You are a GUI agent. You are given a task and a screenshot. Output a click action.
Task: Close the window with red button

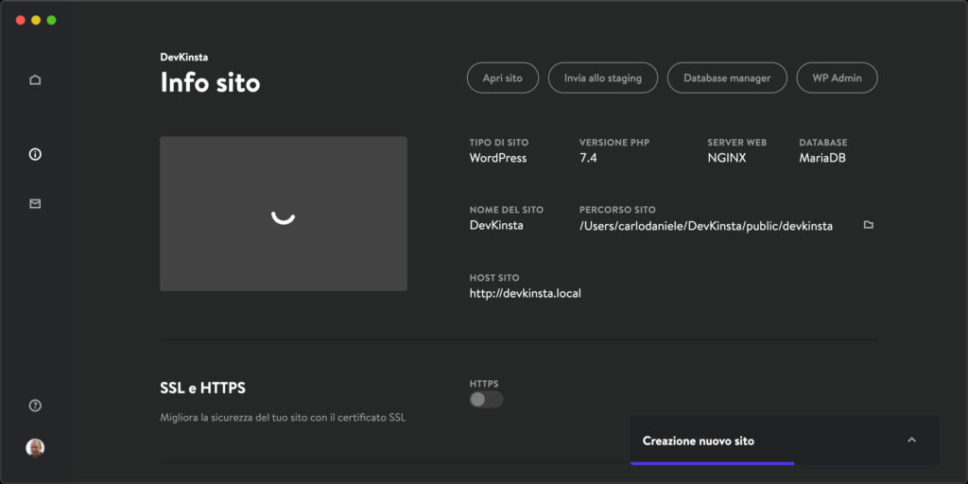click(21, 21)
